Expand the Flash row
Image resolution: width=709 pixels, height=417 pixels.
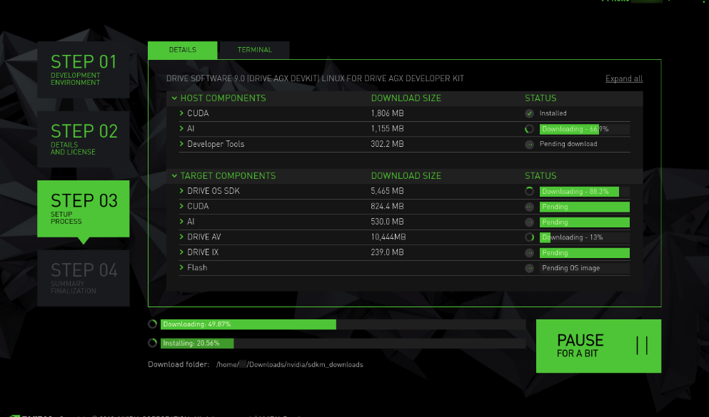click(182, 267)
